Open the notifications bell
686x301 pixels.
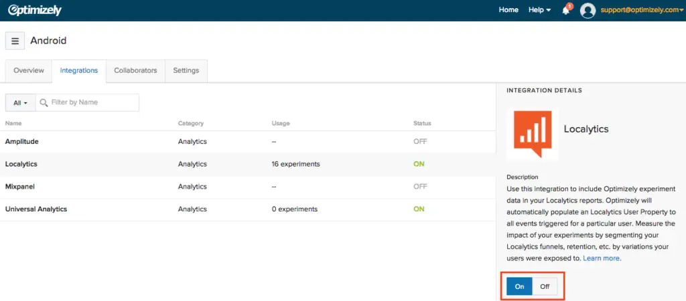coord(566,10)
